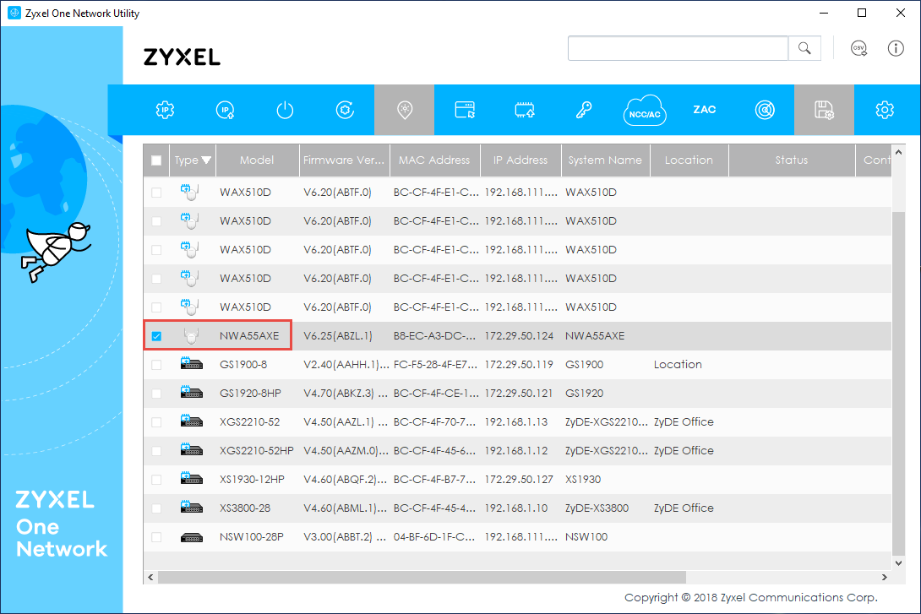
Task: Click the Reboot Device power icon
Action: coord(286,110)
